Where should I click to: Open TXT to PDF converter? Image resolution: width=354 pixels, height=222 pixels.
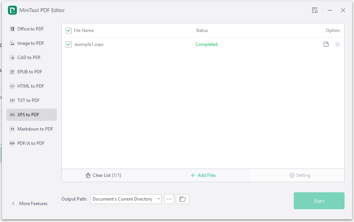(x=32, y=100)
